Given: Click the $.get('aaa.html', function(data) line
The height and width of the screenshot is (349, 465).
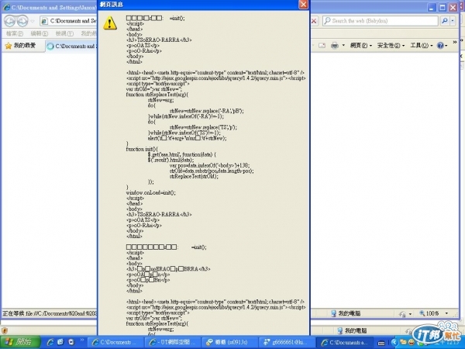Looking at the screenshot, I should click(x=182, y=154).
